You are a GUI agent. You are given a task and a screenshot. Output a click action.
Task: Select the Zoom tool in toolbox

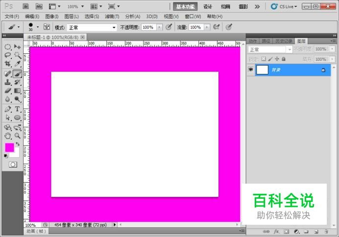17,136
